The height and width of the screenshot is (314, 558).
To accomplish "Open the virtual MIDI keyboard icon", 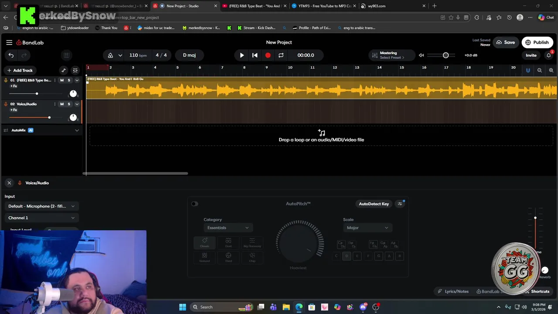I will [x=66, y=55].
